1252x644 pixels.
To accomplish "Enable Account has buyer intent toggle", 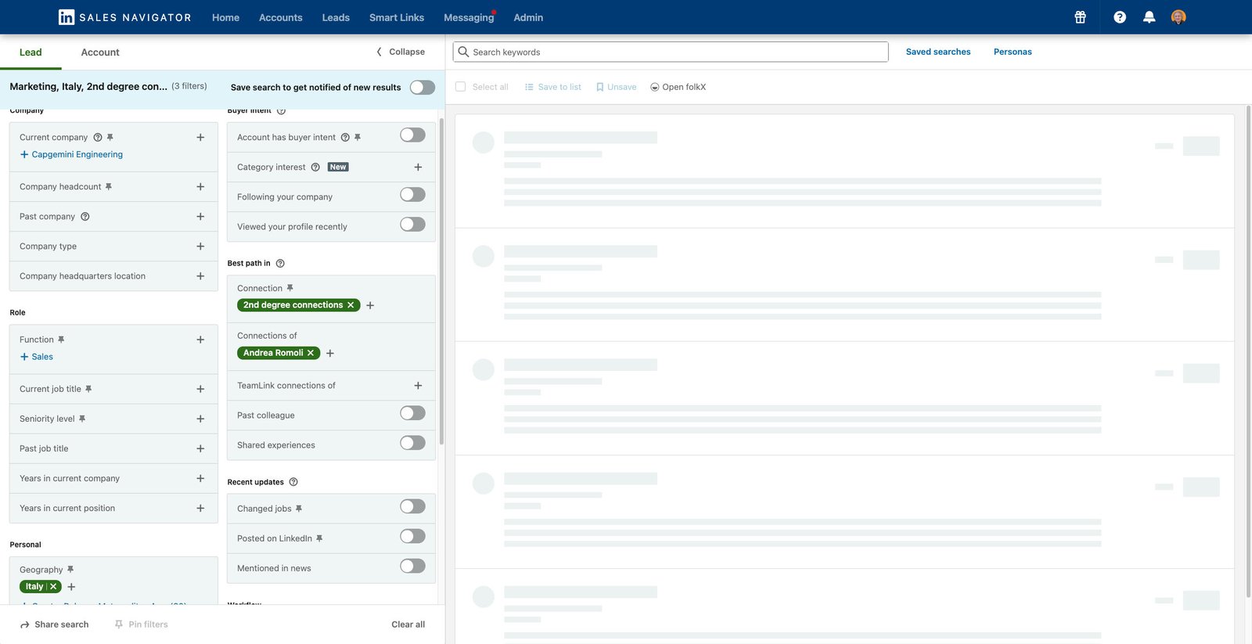I will [x=412, y=135].
